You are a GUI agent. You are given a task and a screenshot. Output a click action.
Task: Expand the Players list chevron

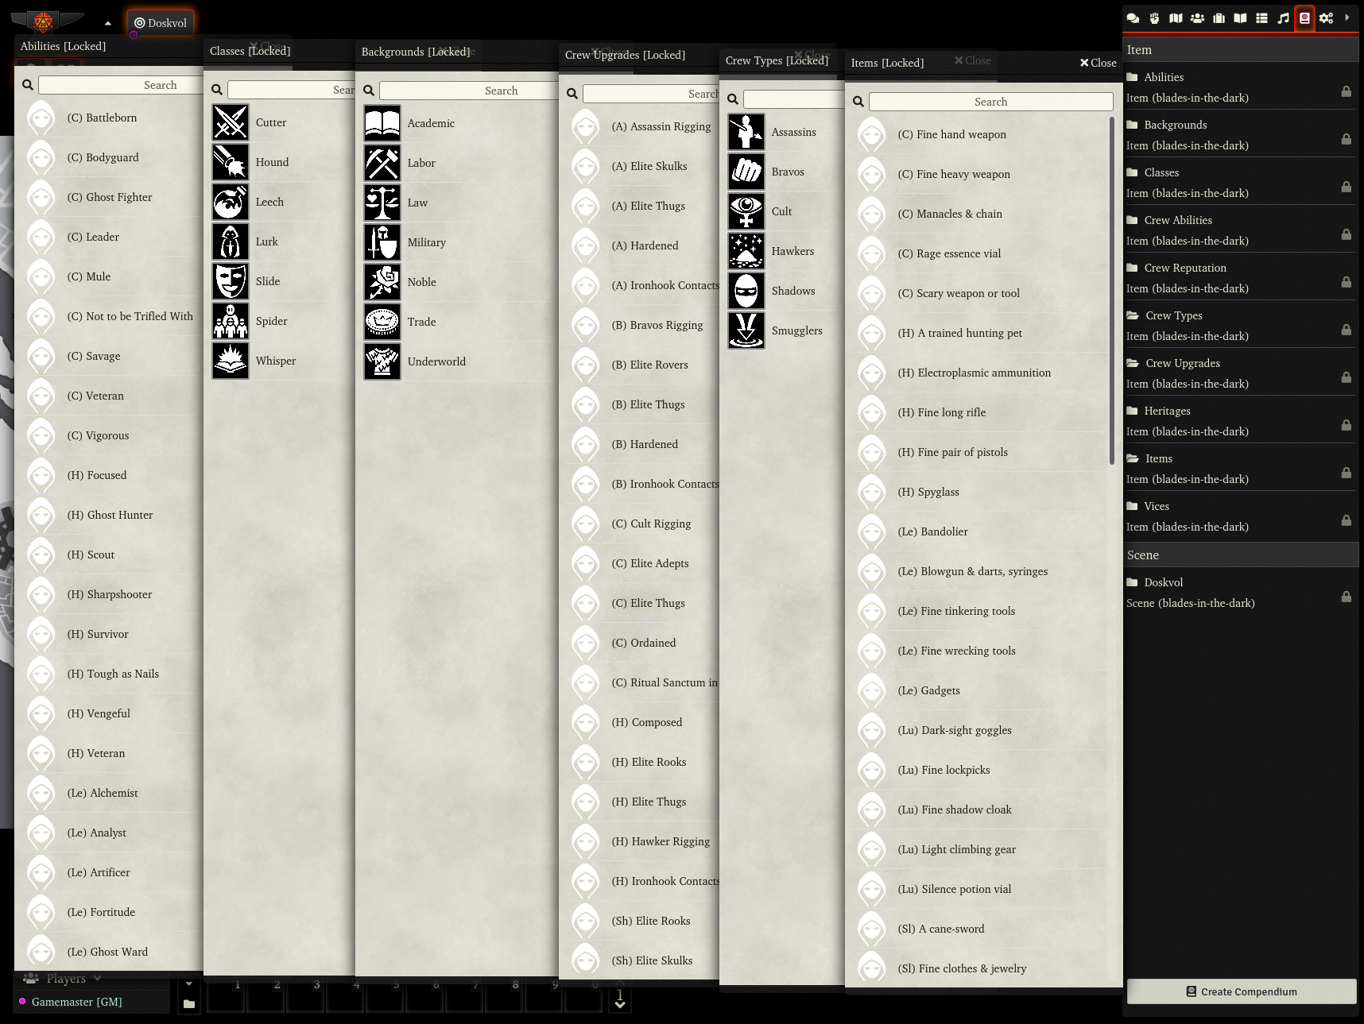pyautogui.click(x=97, y=978)
